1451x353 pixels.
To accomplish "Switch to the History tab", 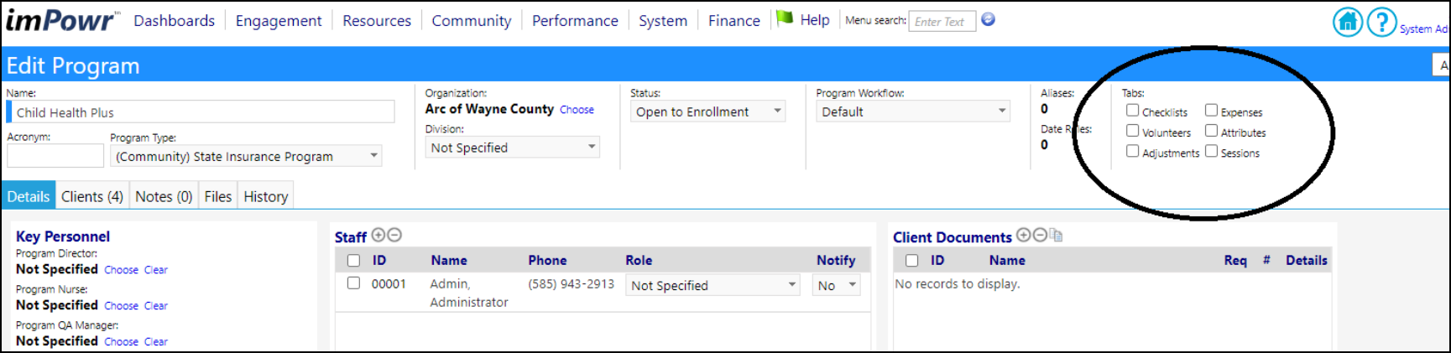I will coord(266,196).
